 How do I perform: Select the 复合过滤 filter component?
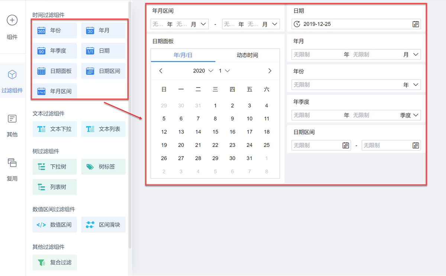pos(55,263)
